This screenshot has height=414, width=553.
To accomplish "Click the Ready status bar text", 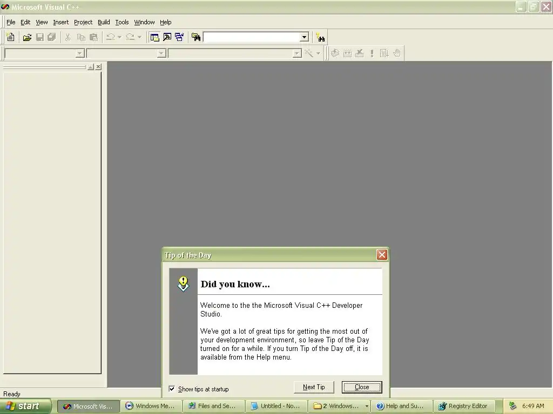I will (12, 394).
